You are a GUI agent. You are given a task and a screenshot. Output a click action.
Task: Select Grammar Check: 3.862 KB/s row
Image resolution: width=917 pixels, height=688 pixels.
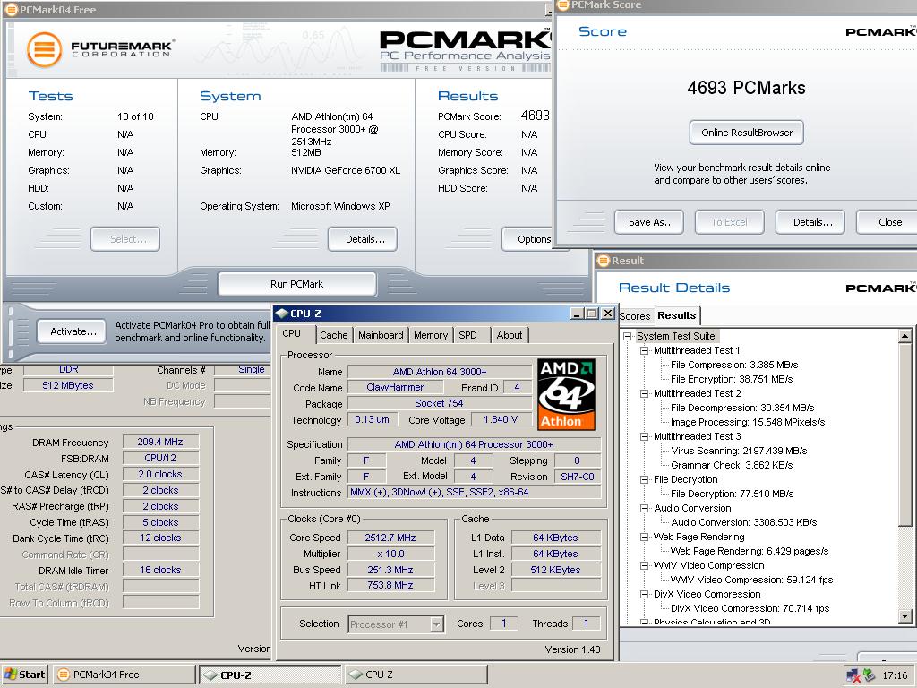(x=731, y=465)
